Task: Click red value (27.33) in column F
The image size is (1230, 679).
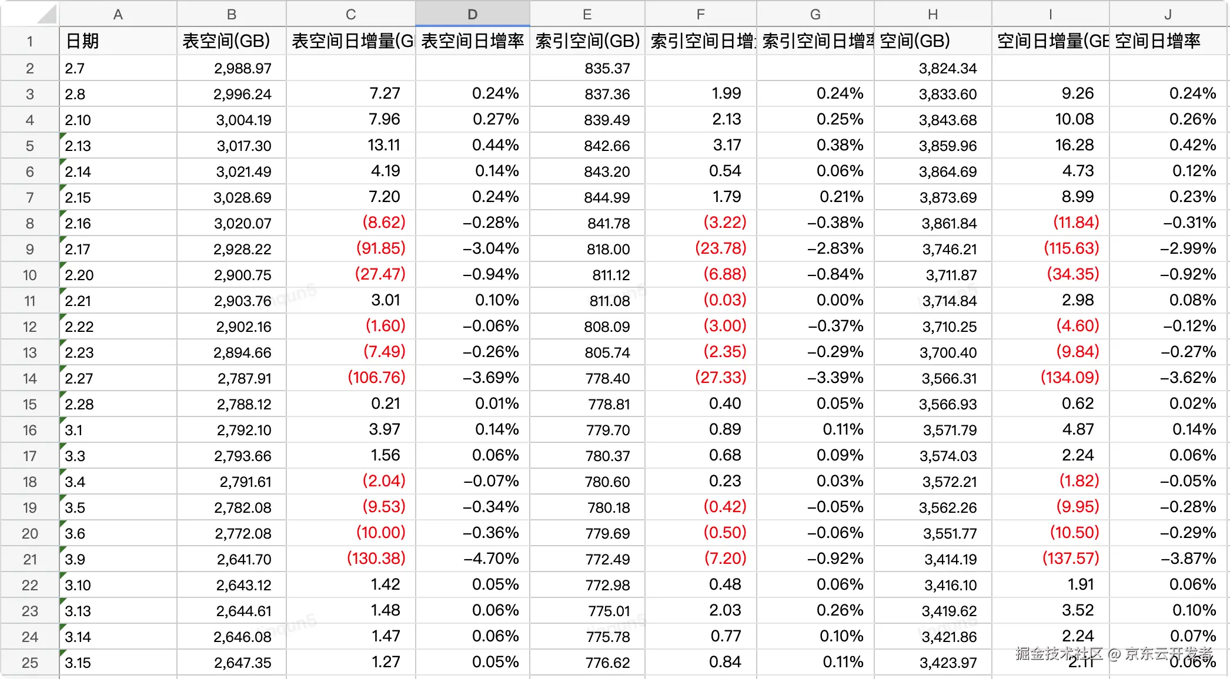Action: 720,378
